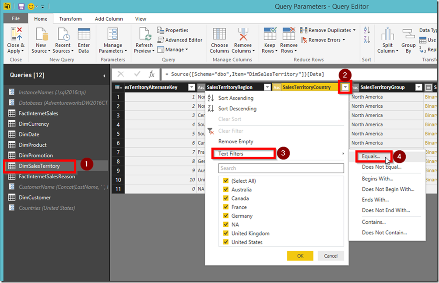The image size is (439, 283).
Task: Click Remove Duplicates
Action: pyautogui.click(x=328, y=30)
